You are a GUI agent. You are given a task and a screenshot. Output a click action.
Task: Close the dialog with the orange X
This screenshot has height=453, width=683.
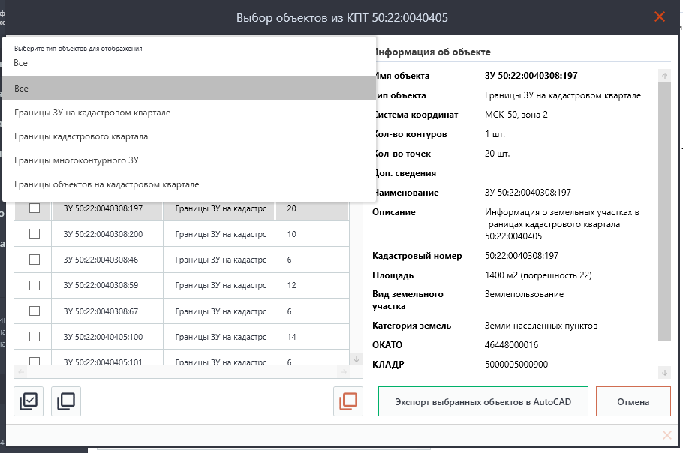pyautogui.click(x=660, y=16)
